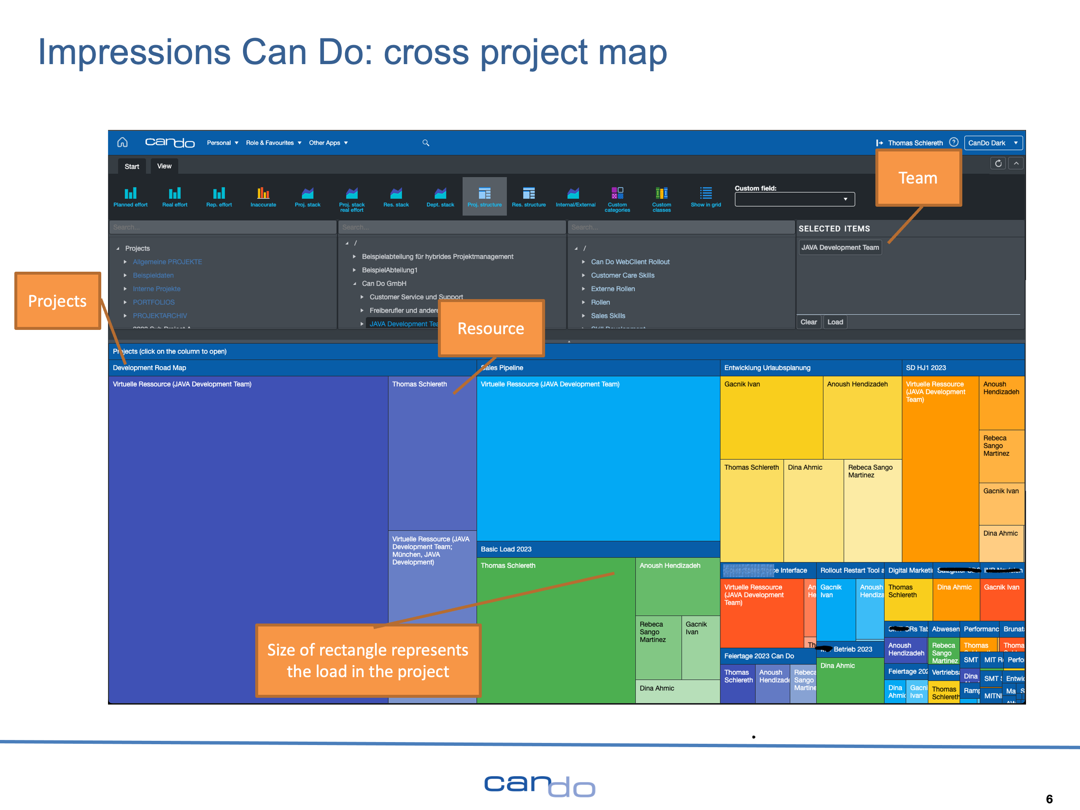Click the green Thomas Schlereth treemap tile

coord(556,630)
